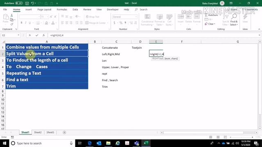Click the Format Painter brush icon
This screenshot has height=147, width=262.
pos(12,24)
